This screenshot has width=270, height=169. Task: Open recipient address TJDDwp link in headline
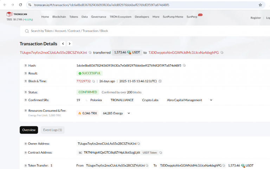[184, 52]
